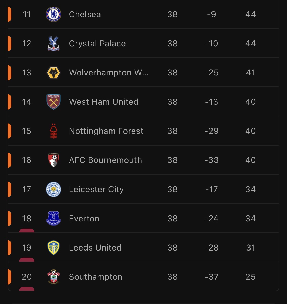The height and width of the screenshot is (304, 287).
Task: Tap the AFC Bournemouth team name
Action: point(106,160)
